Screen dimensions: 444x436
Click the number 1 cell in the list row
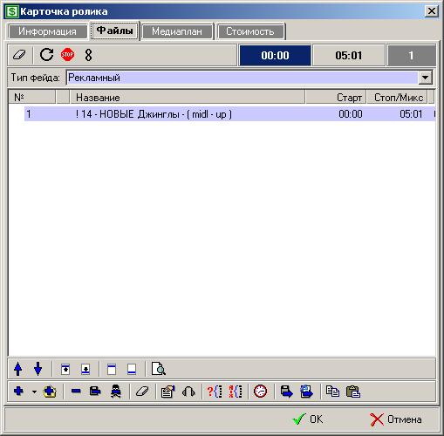click(29, 114)
